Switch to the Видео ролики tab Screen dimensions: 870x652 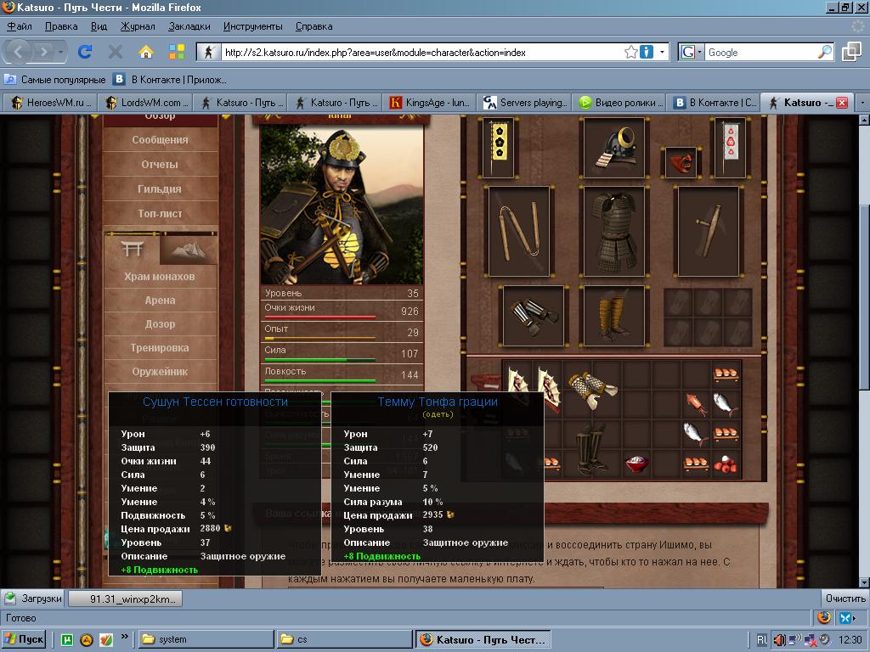pyautogui.click(x=619, y=103)
